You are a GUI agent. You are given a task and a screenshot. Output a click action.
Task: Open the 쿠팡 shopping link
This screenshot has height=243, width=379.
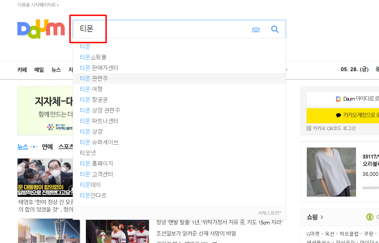369,234
